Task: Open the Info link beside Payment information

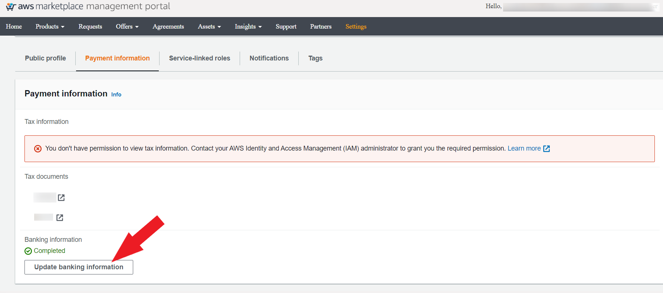Action: [x=116, y=95]
